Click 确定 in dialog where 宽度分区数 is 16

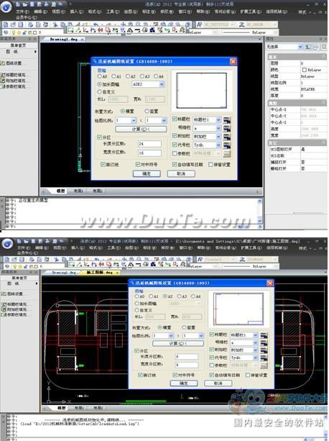[x=147, y=173]
